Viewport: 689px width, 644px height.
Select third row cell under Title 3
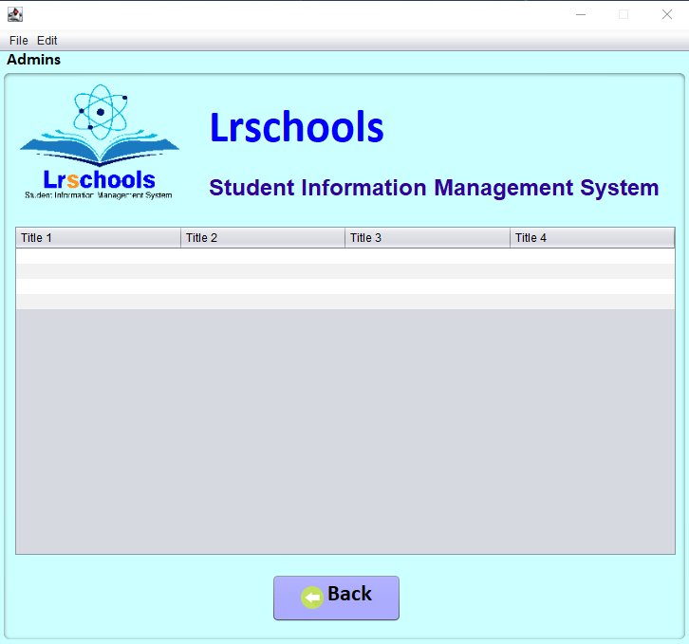pyautogui.click(x=427, y=286)
